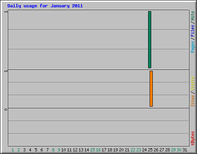This screenshot has height=154, width=197.
Task: Click day label '23' on the x-axis
Action: 139,150
